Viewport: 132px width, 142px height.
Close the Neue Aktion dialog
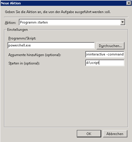tap(129, 3)
